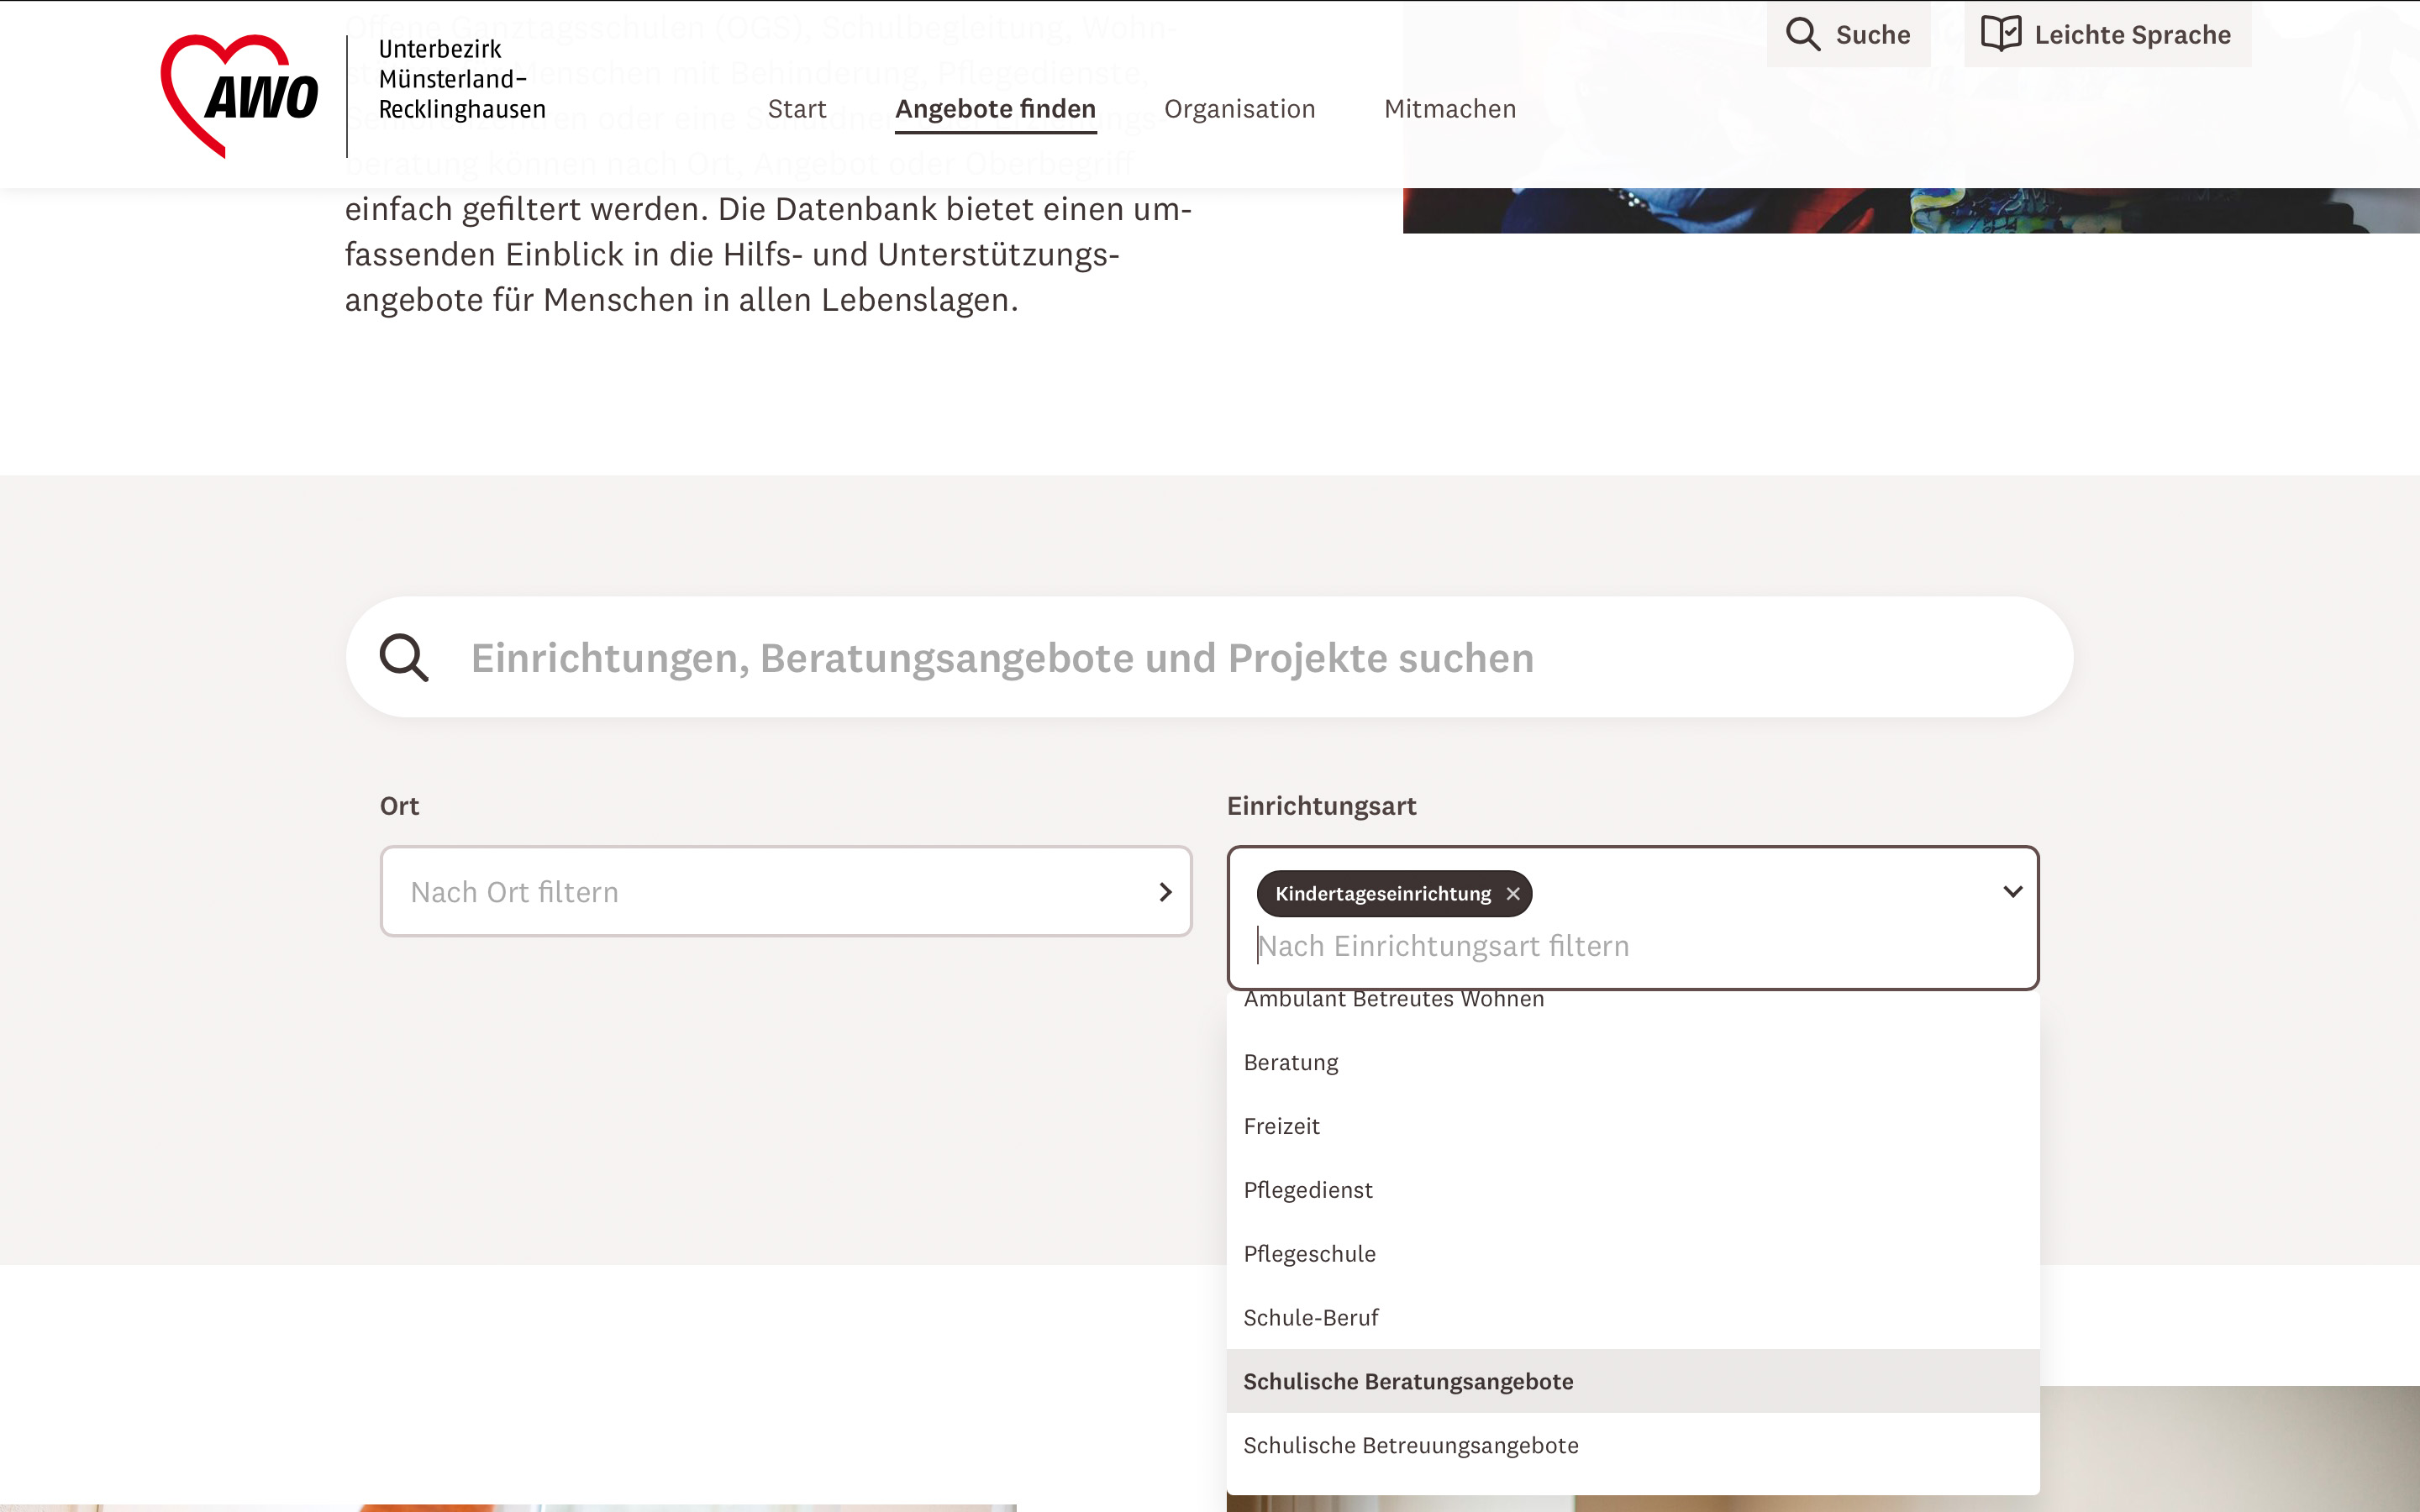The height and width of the screenshot is (1512, 2420).
Task: Select Beratung from the Einrichtungsart list
Action: [1290, 1062]
